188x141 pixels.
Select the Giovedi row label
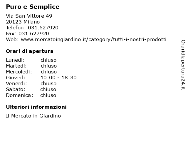pos(16,78)
